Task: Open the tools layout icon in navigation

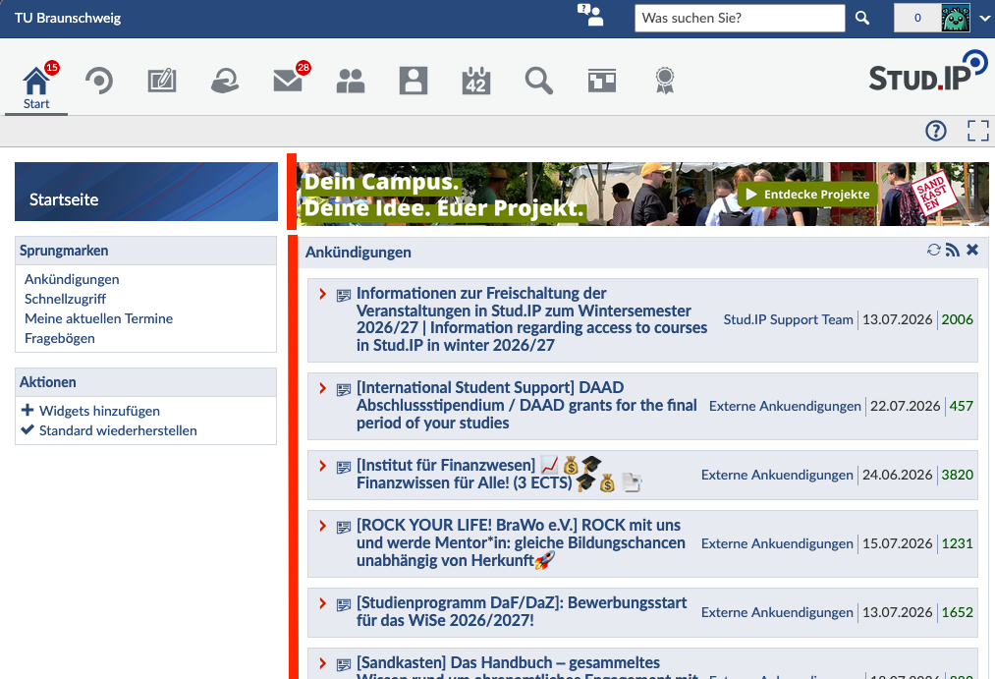Action: (x=601, y=81)
